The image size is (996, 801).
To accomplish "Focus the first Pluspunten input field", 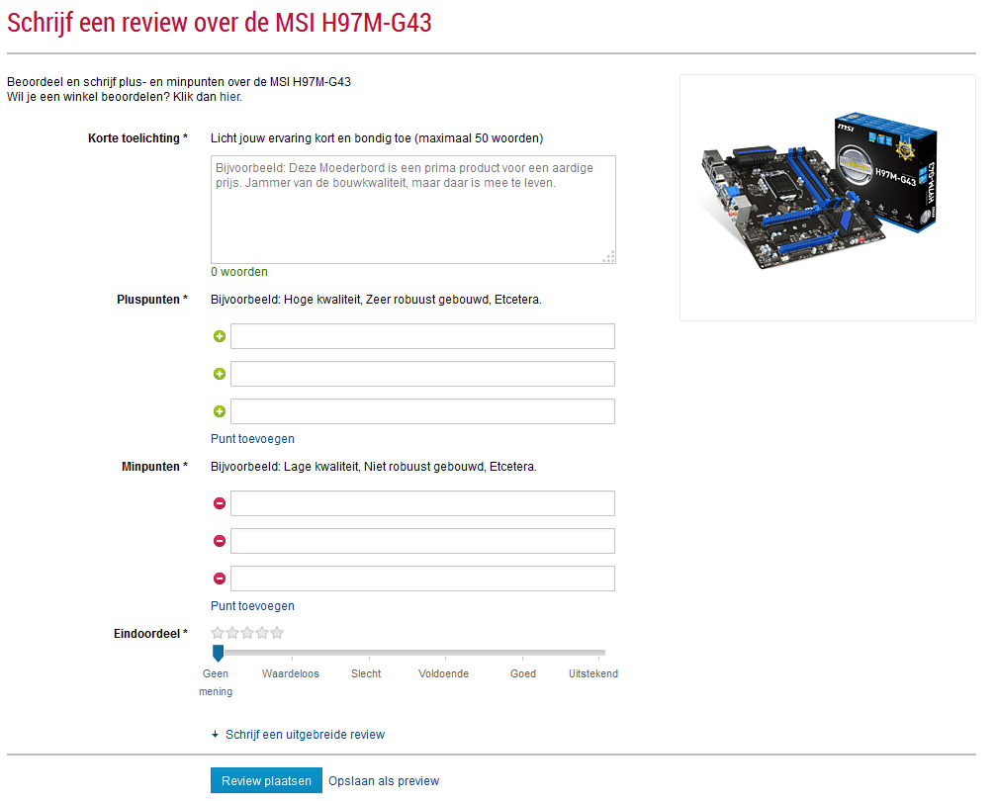I will click(422, 336).
